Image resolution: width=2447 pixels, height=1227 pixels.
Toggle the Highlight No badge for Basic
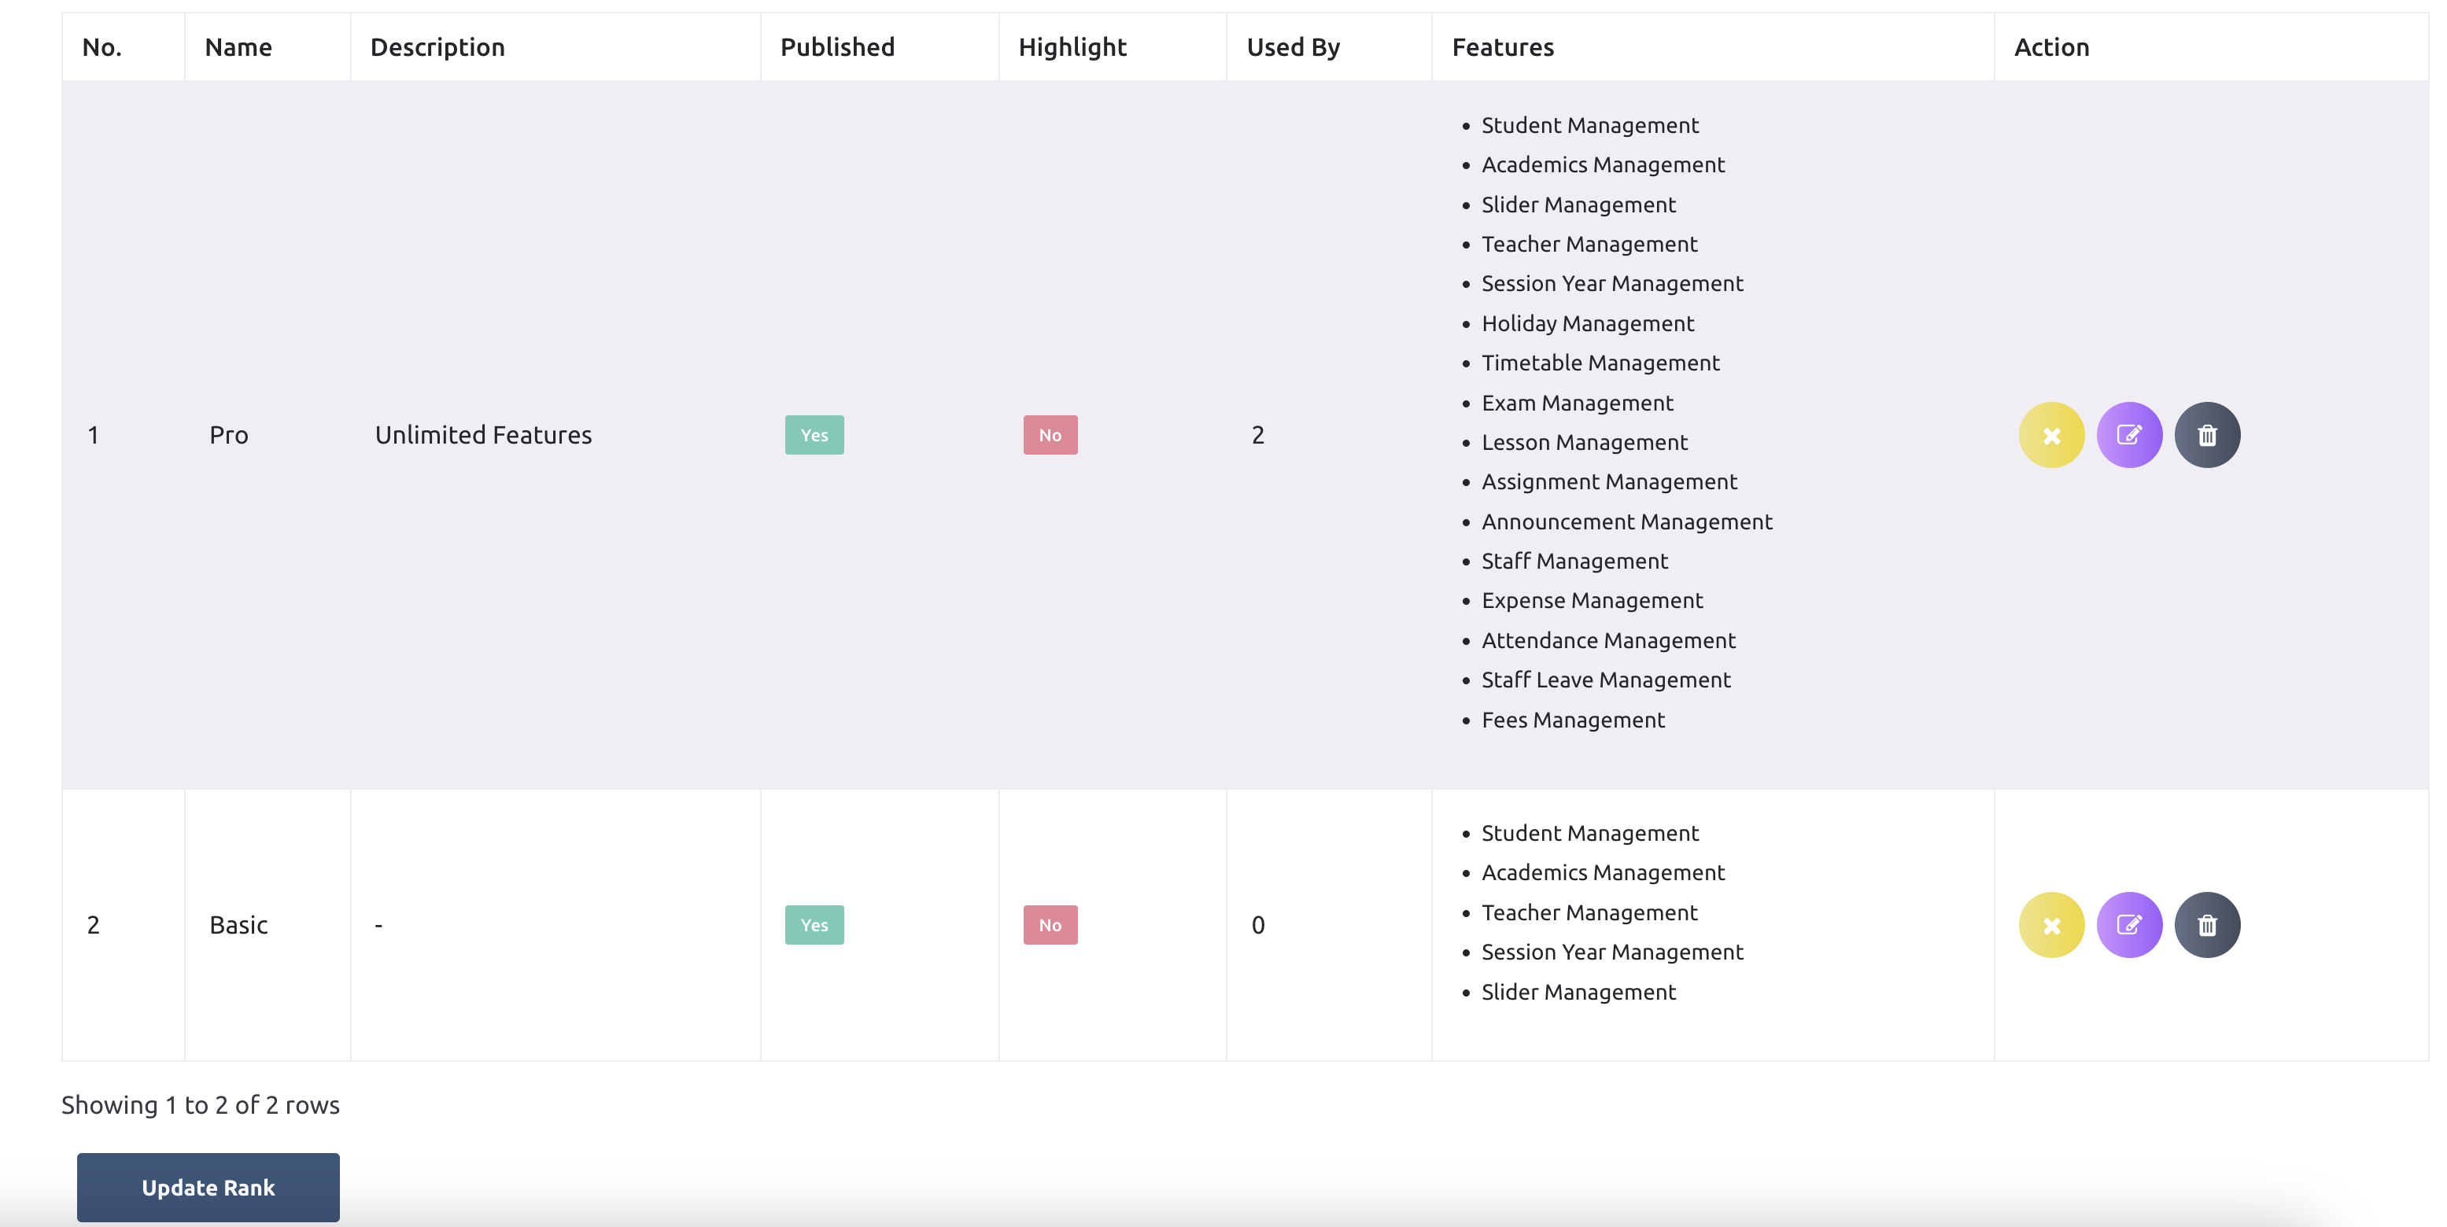1050,924
